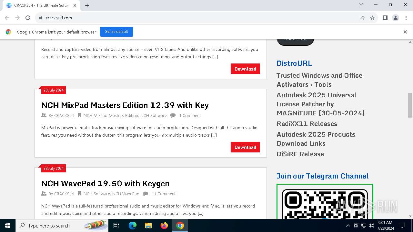Open the taskbar clock showing 9:01 AM
The width and height of the screenshot is (413, 232).
pyautogui.click(x=385, y=226)
